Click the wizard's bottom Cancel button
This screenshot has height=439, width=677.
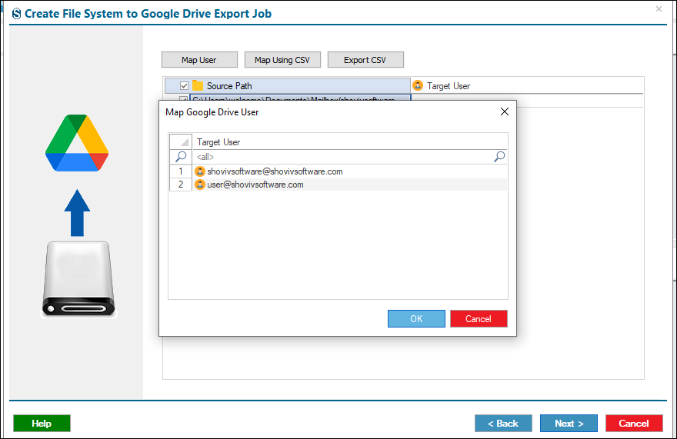click(634, 423)
